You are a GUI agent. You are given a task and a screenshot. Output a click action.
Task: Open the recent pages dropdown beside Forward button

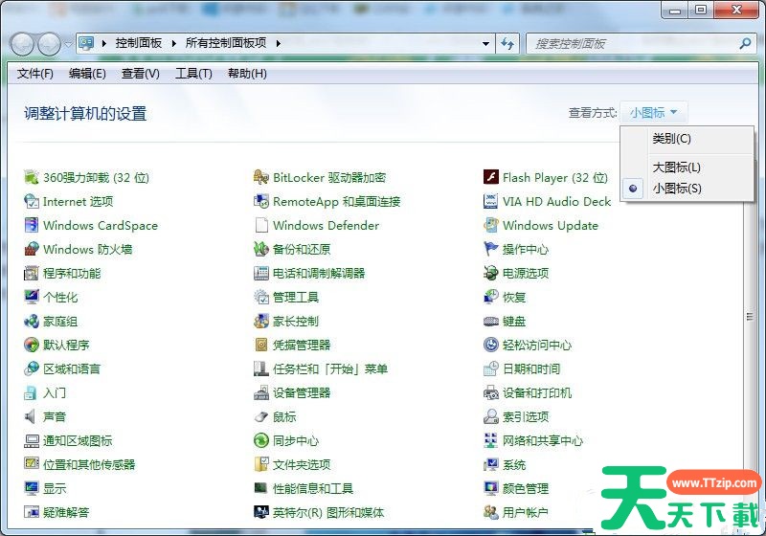pos(68,44)
